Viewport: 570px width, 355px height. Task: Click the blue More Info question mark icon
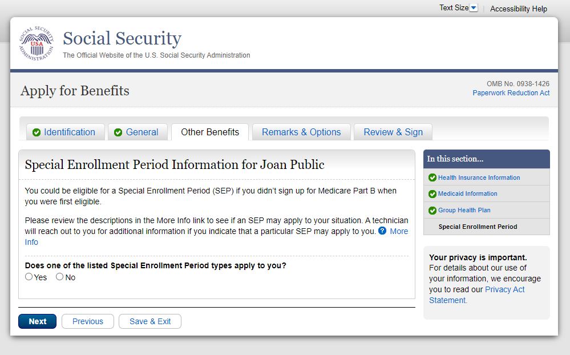(x=382, y=231)
